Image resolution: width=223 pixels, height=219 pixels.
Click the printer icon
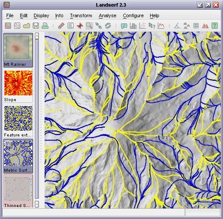[x=45, y=26]
